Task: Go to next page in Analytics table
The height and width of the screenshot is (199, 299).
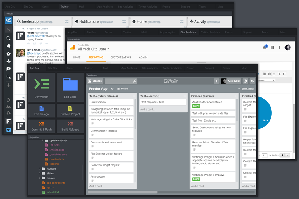Action: coord(287,155)
